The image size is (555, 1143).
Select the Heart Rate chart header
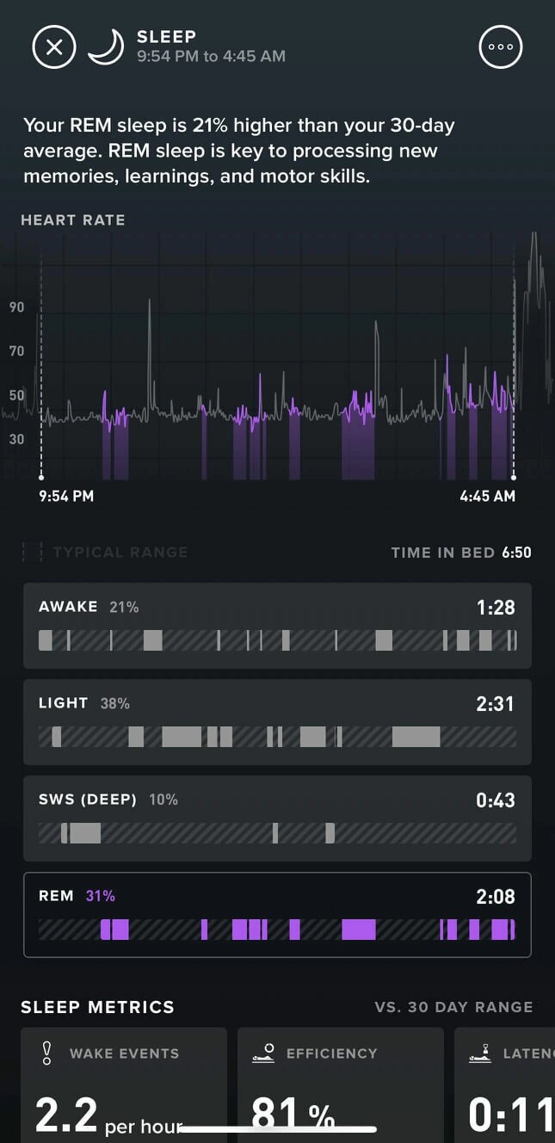point(73,219)
